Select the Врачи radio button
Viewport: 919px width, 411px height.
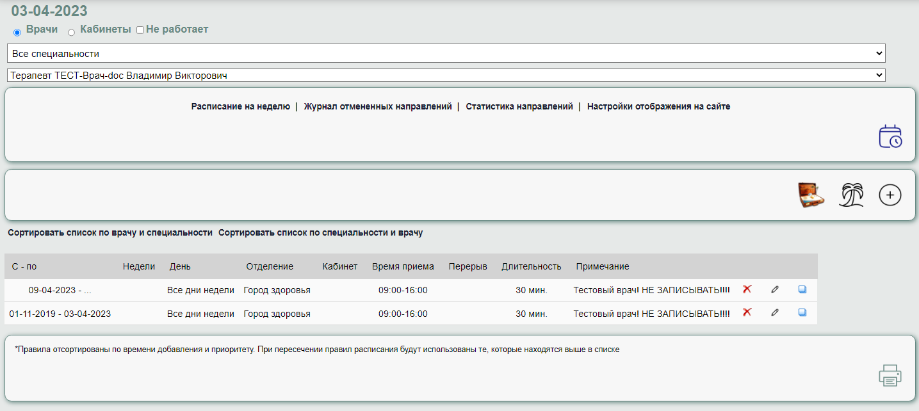tap(17, 32)
